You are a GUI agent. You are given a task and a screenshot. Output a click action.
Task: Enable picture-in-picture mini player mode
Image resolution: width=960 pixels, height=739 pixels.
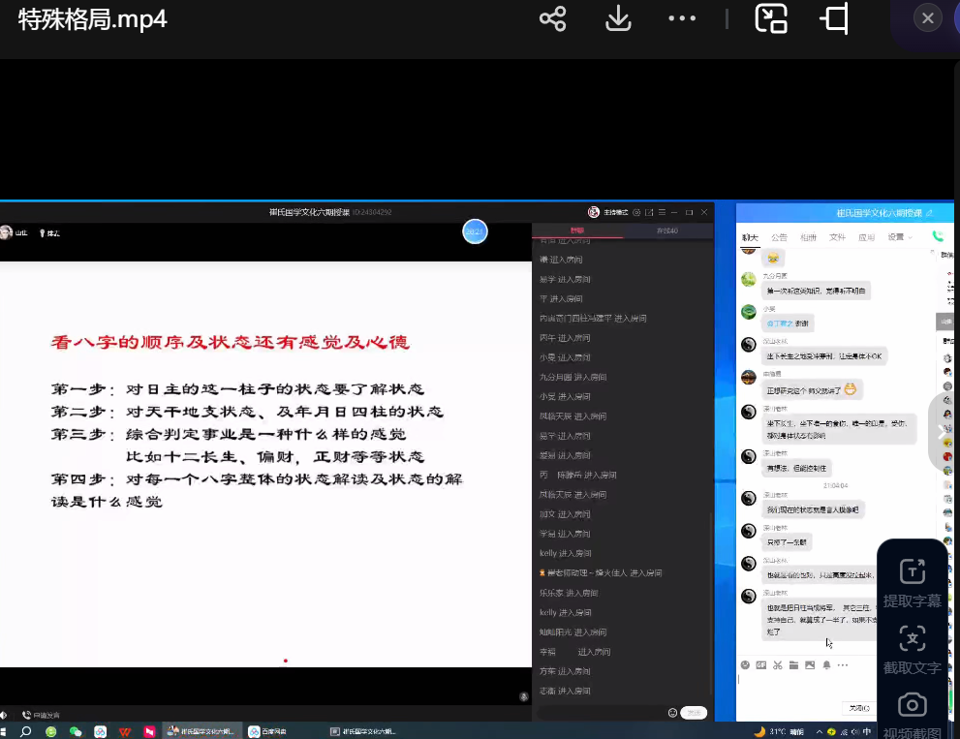click(x=771, y=18)
